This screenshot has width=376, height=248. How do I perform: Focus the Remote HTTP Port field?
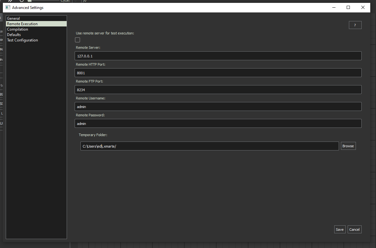pyautogui.click(x=218, y=73)
